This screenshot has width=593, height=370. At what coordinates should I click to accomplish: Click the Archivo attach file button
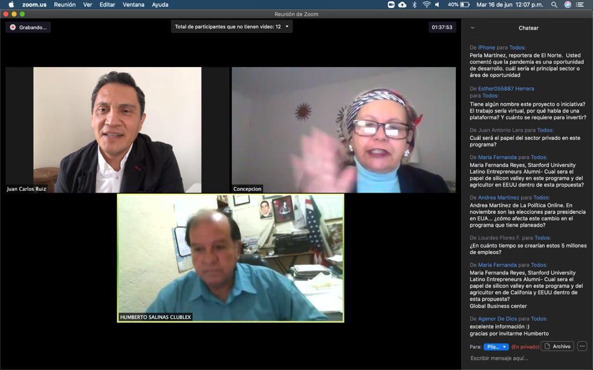pos(557,346)
